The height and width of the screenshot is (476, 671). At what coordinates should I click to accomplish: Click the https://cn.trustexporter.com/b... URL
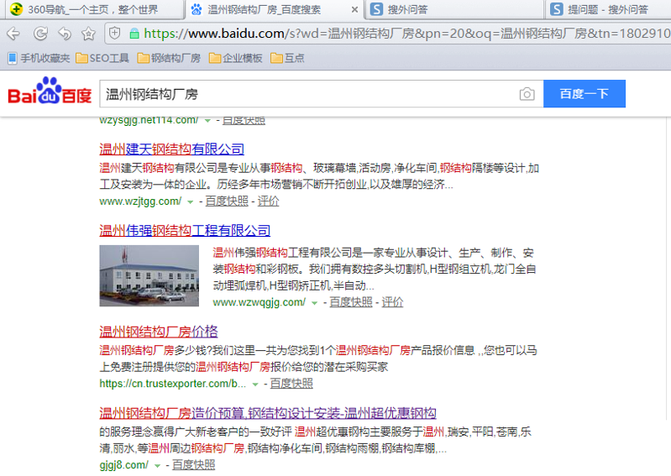(173, 383)
